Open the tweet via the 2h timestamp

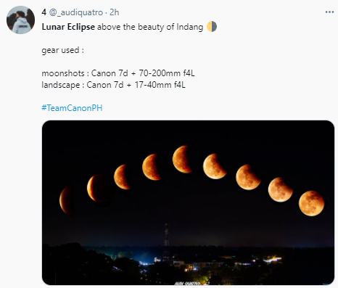point(114,12)
